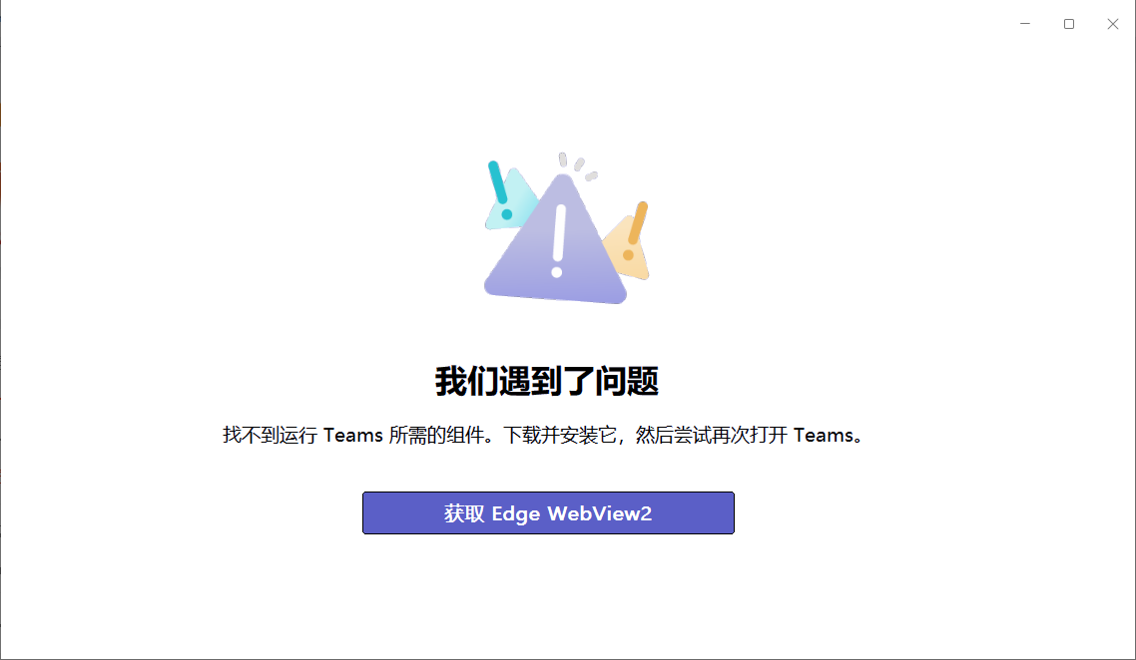The width and height of the screenshot is (1136, 660).
Task: Click the warning triangle illustration
Action: (566, 228)
